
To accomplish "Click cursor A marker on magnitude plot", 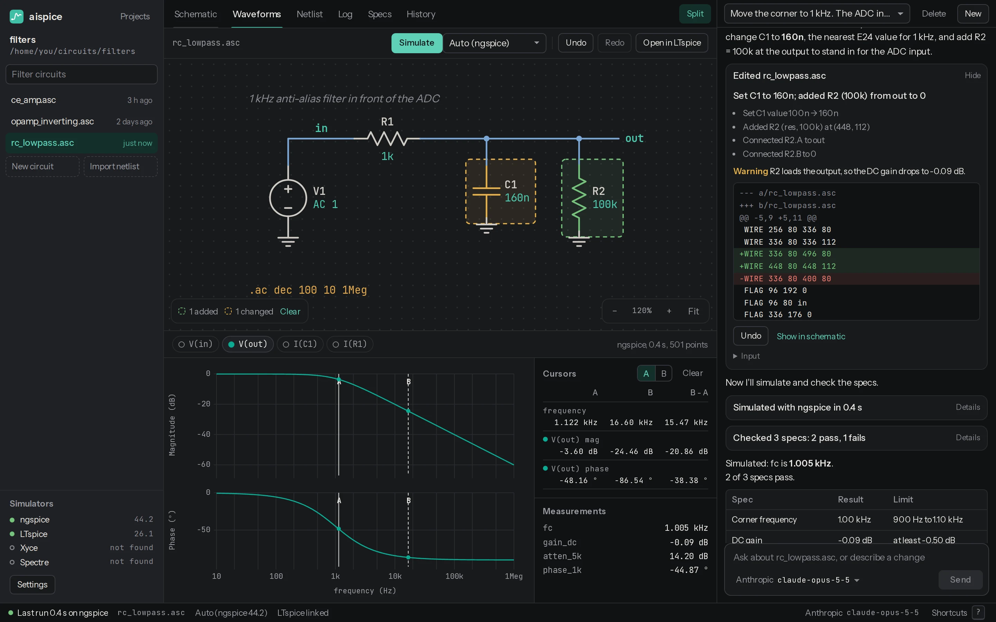I will tap(339, 380).
